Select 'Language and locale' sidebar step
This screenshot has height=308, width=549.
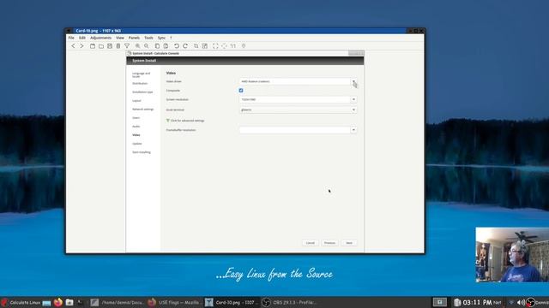[141, 74]
